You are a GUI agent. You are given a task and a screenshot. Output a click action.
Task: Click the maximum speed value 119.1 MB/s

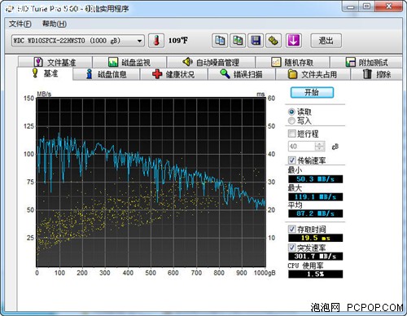coord(315,197)
